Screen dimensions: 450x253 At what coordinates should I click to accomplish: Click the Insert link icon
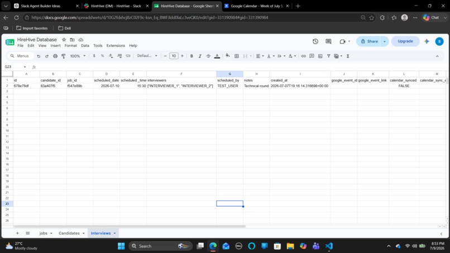tap(303, 56)
